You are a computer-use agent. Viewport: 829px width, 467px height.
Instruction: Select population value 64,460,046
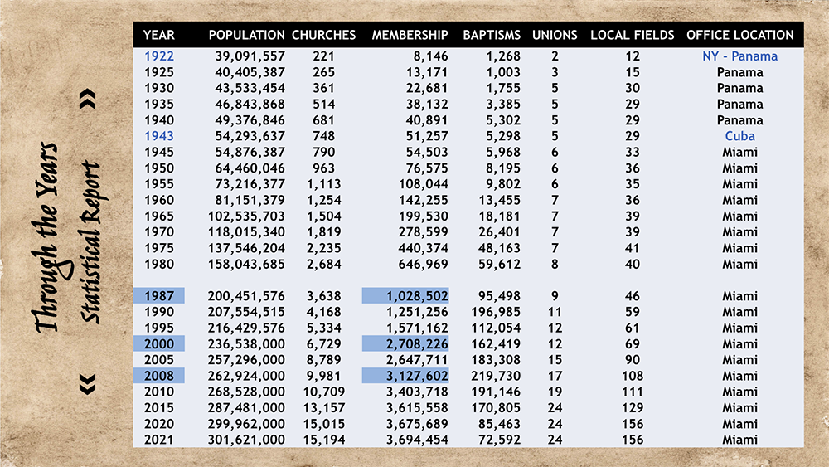[x=250, y=168]
